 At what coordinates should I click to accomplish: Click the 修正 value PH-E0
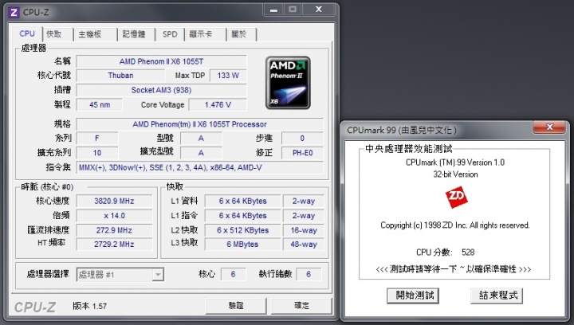pyautogui.click(x=302, y=153)
